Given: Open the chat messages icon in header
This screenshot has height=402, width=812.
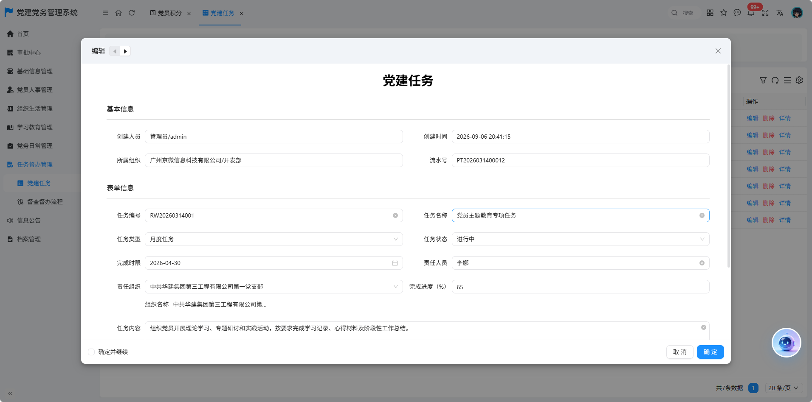Looking at the screenshot, I should pos(737,13).
